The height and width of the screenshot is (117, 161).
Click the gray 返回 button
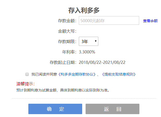pos(112,109)
